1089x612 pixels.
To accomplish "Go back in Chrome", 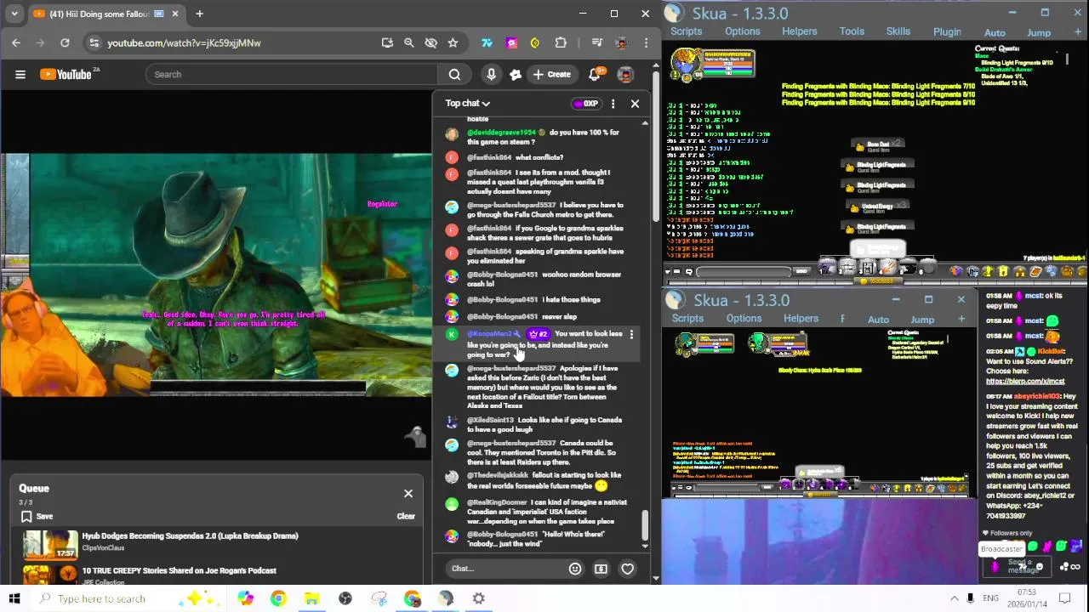I will click(16, 42).
